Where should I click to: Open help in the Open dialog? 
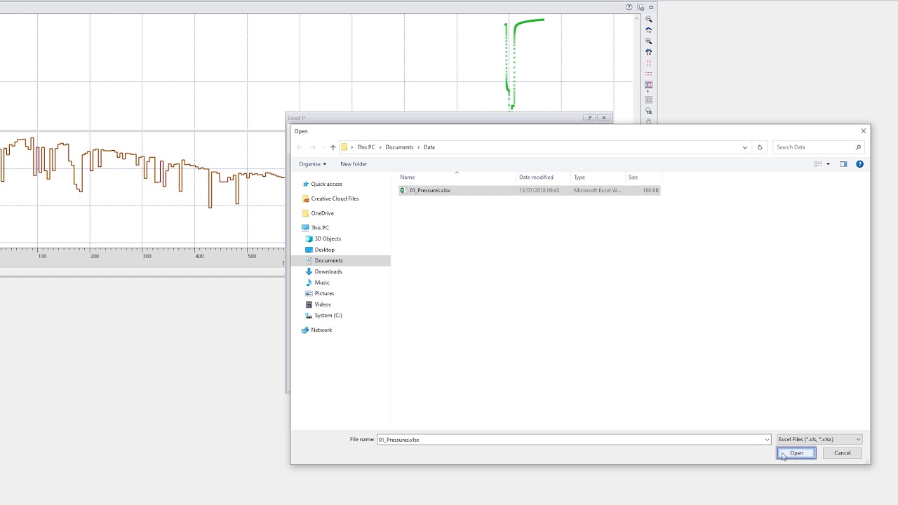point(859,164)
